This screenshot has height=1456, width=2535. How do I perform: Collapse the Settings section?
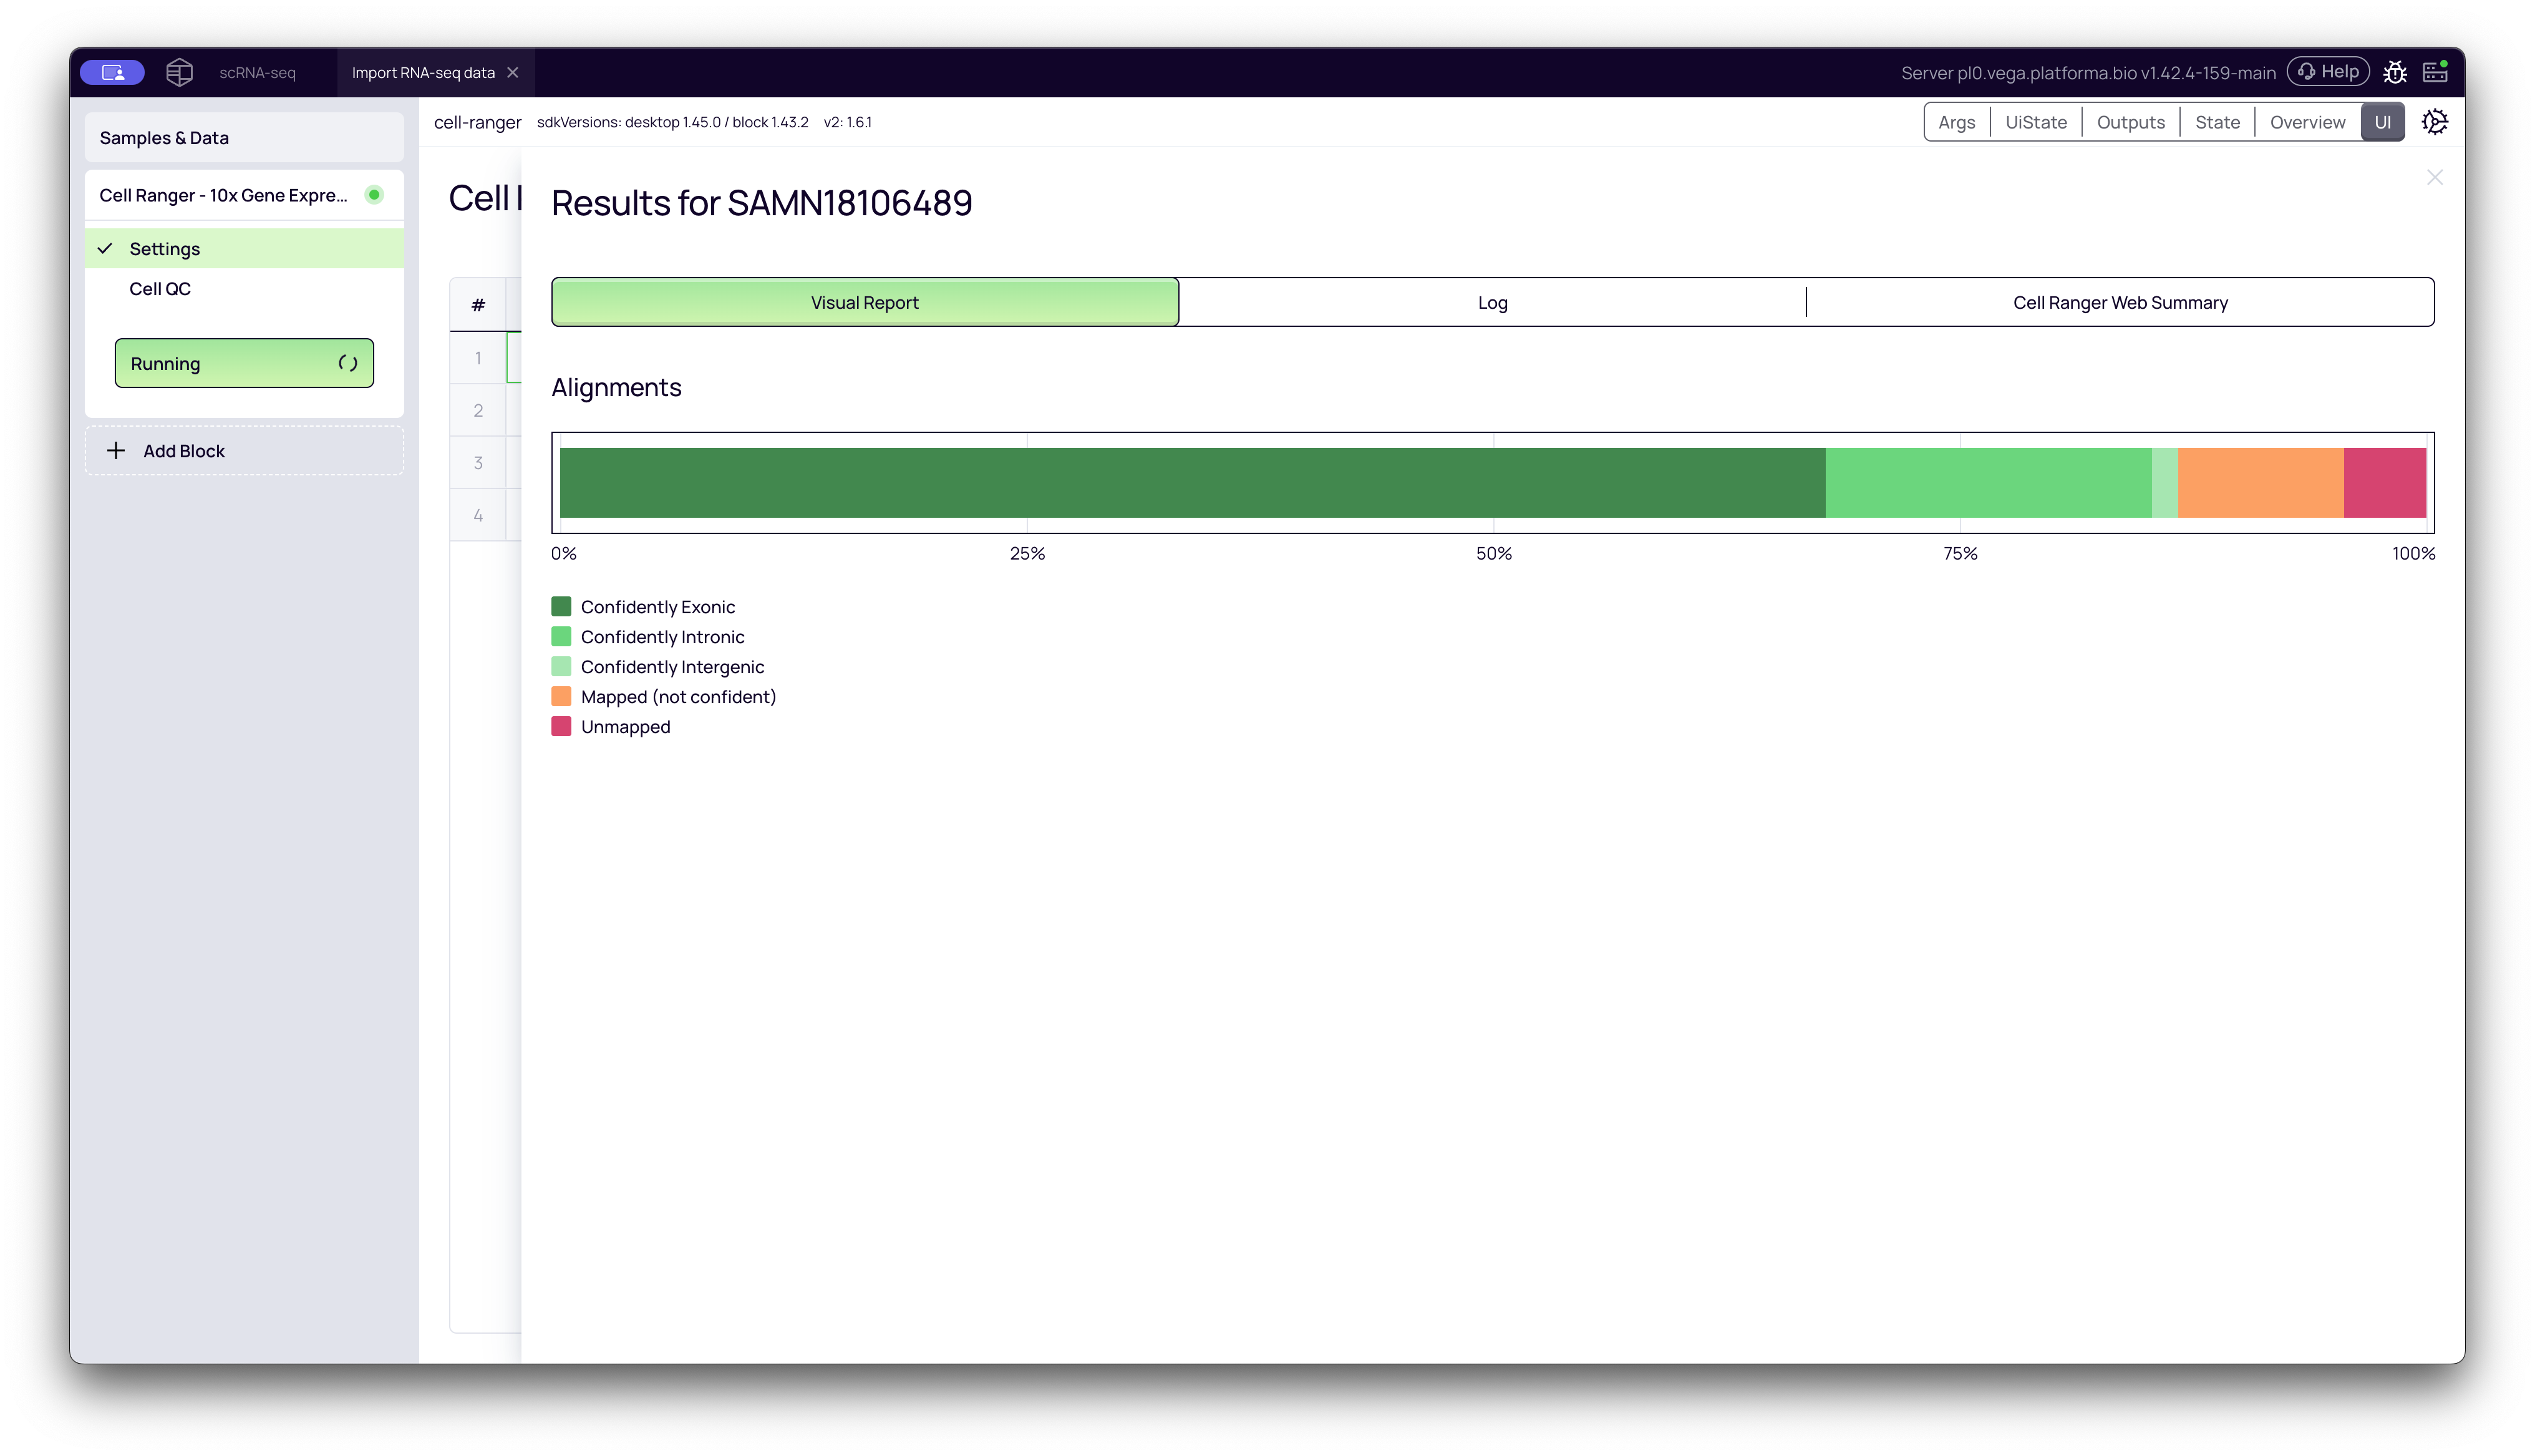coord(166,248)
